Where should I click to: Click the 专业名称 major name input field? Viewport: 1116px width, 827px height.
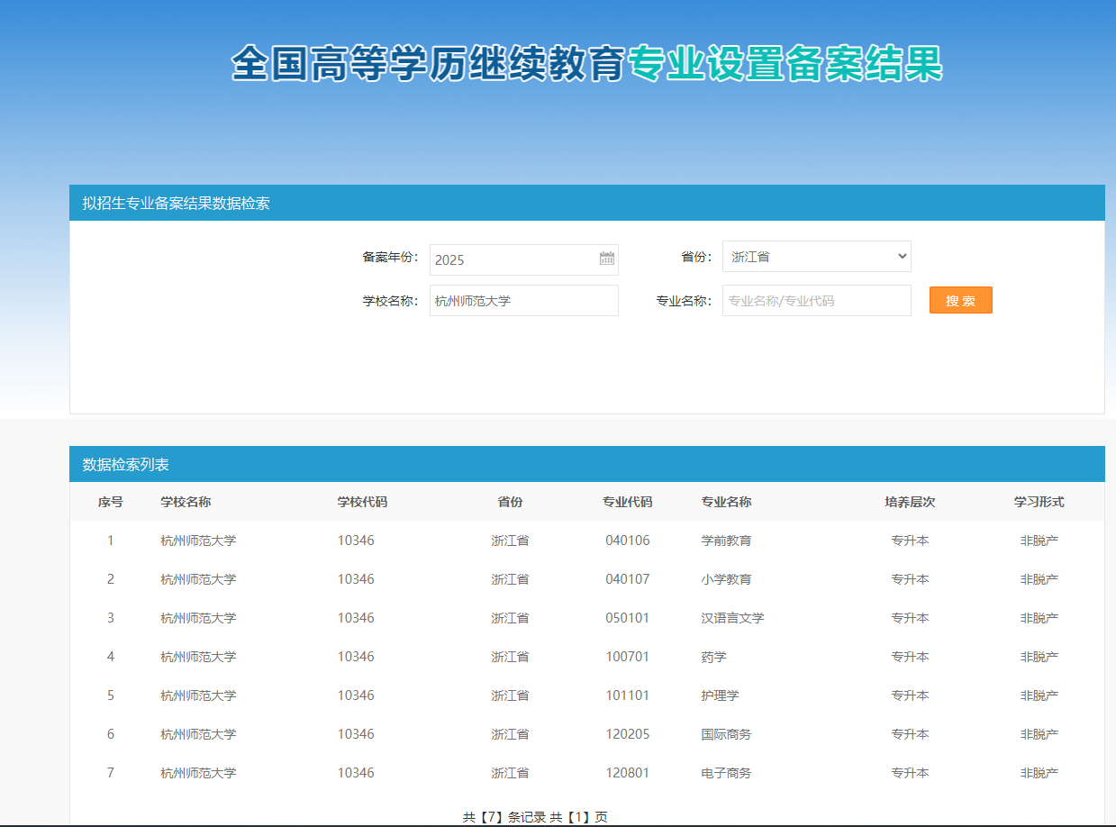[x=816, y=301]
